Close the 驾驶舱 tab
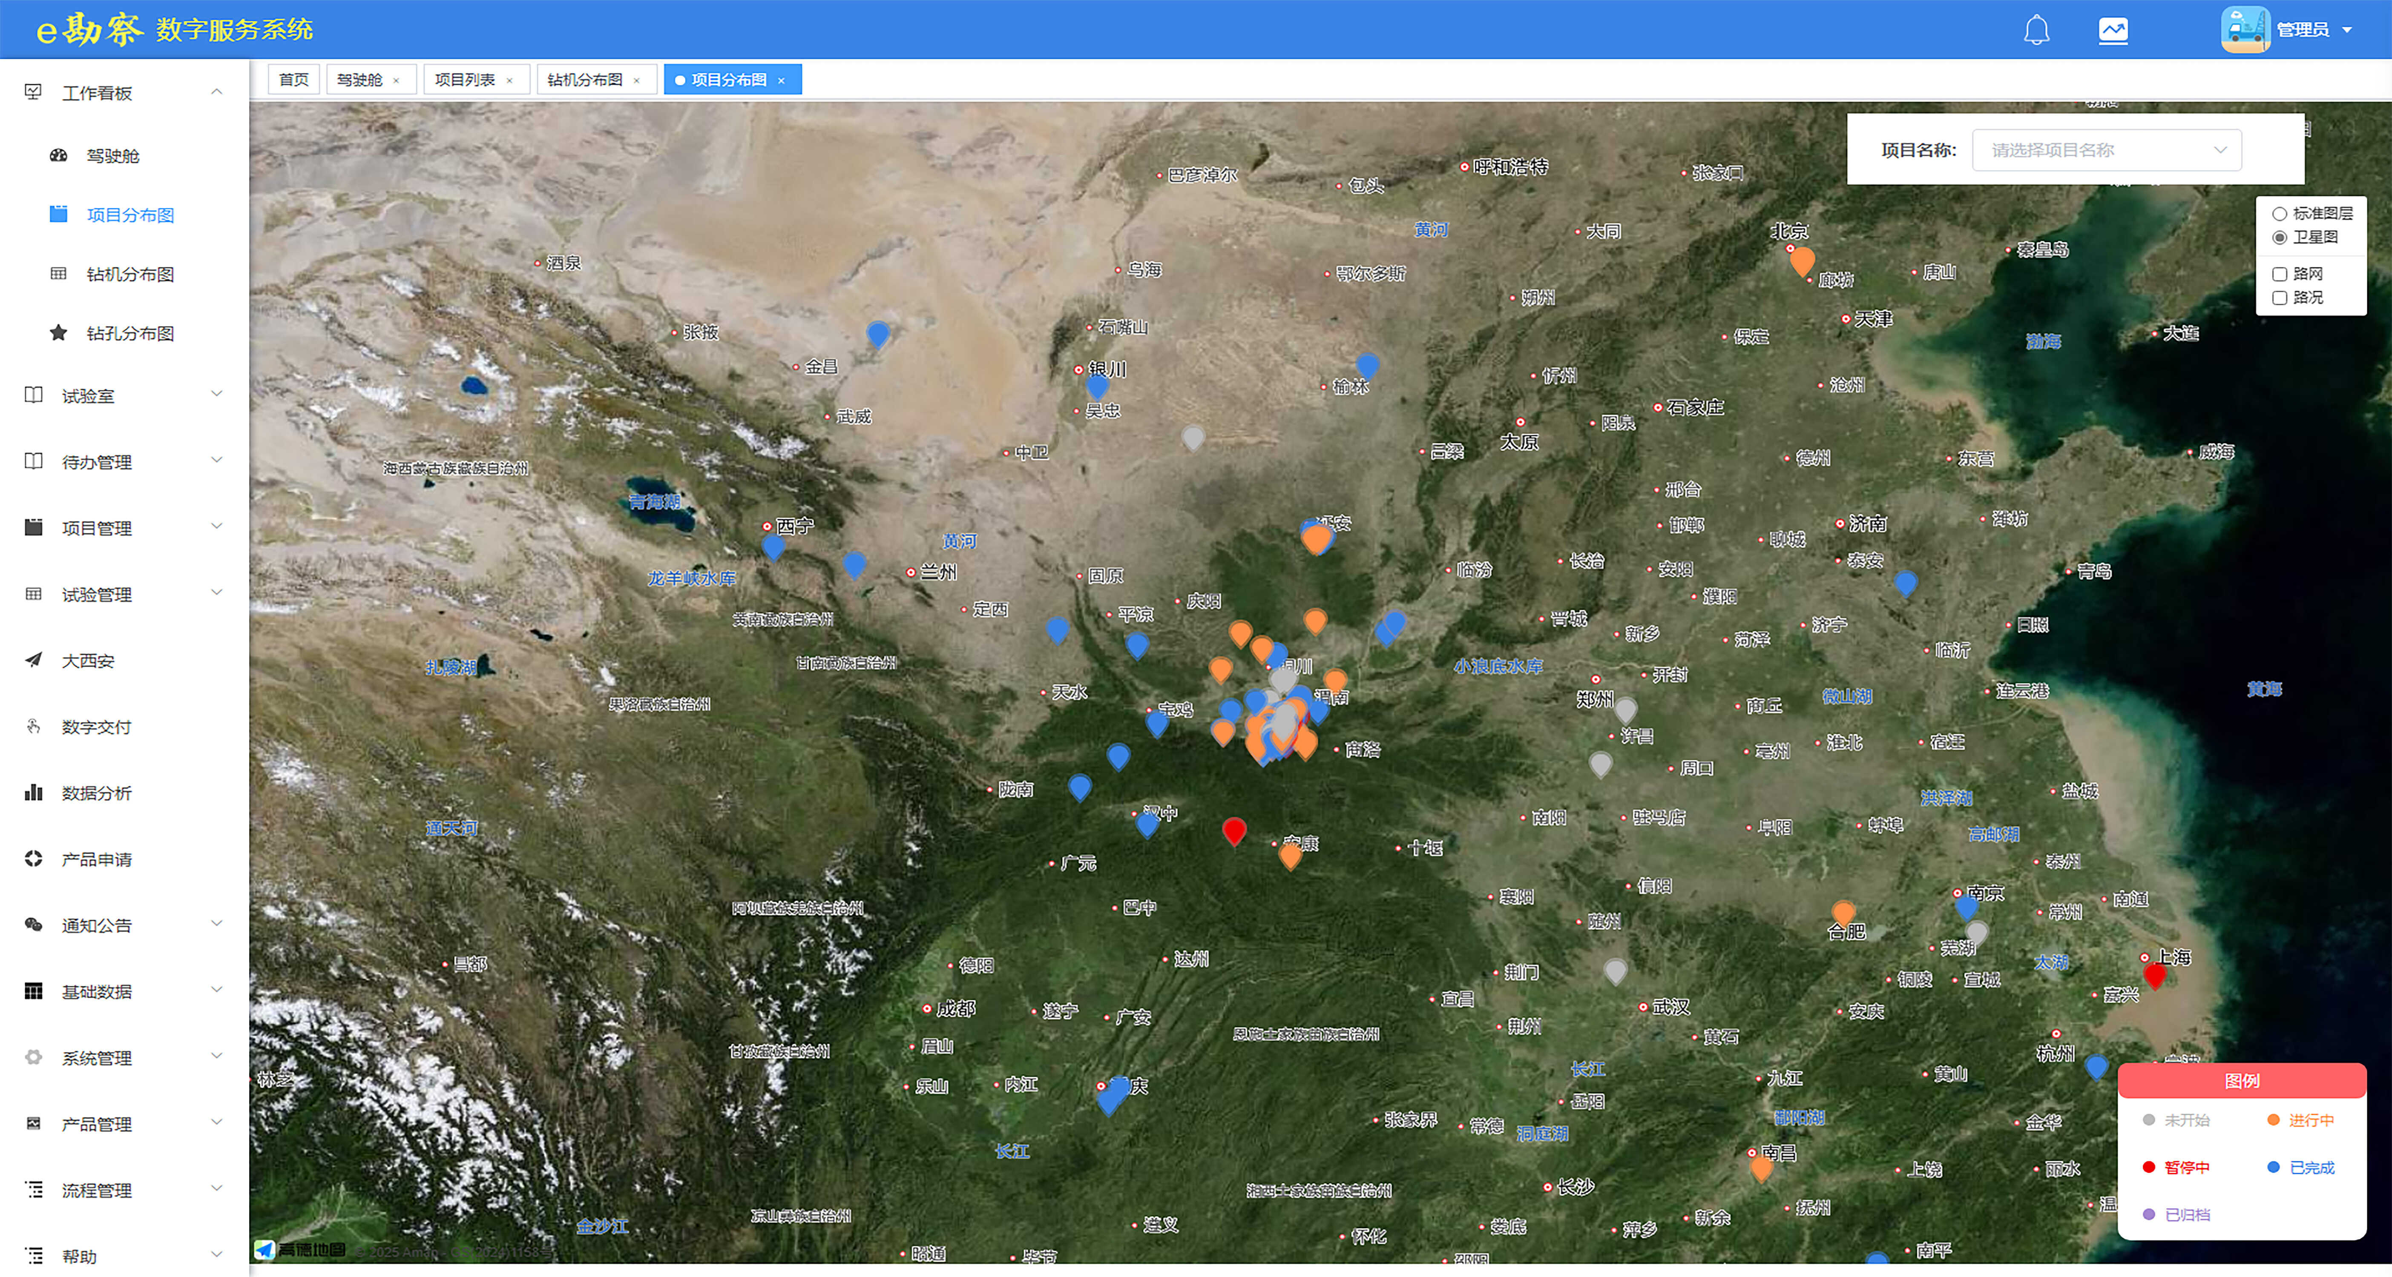This screenshot has width=2392, height=1277. [397, 81]
